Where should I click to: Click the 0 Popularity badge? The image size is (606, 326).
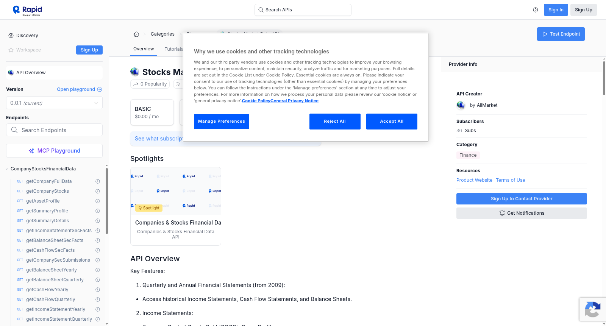150,84
